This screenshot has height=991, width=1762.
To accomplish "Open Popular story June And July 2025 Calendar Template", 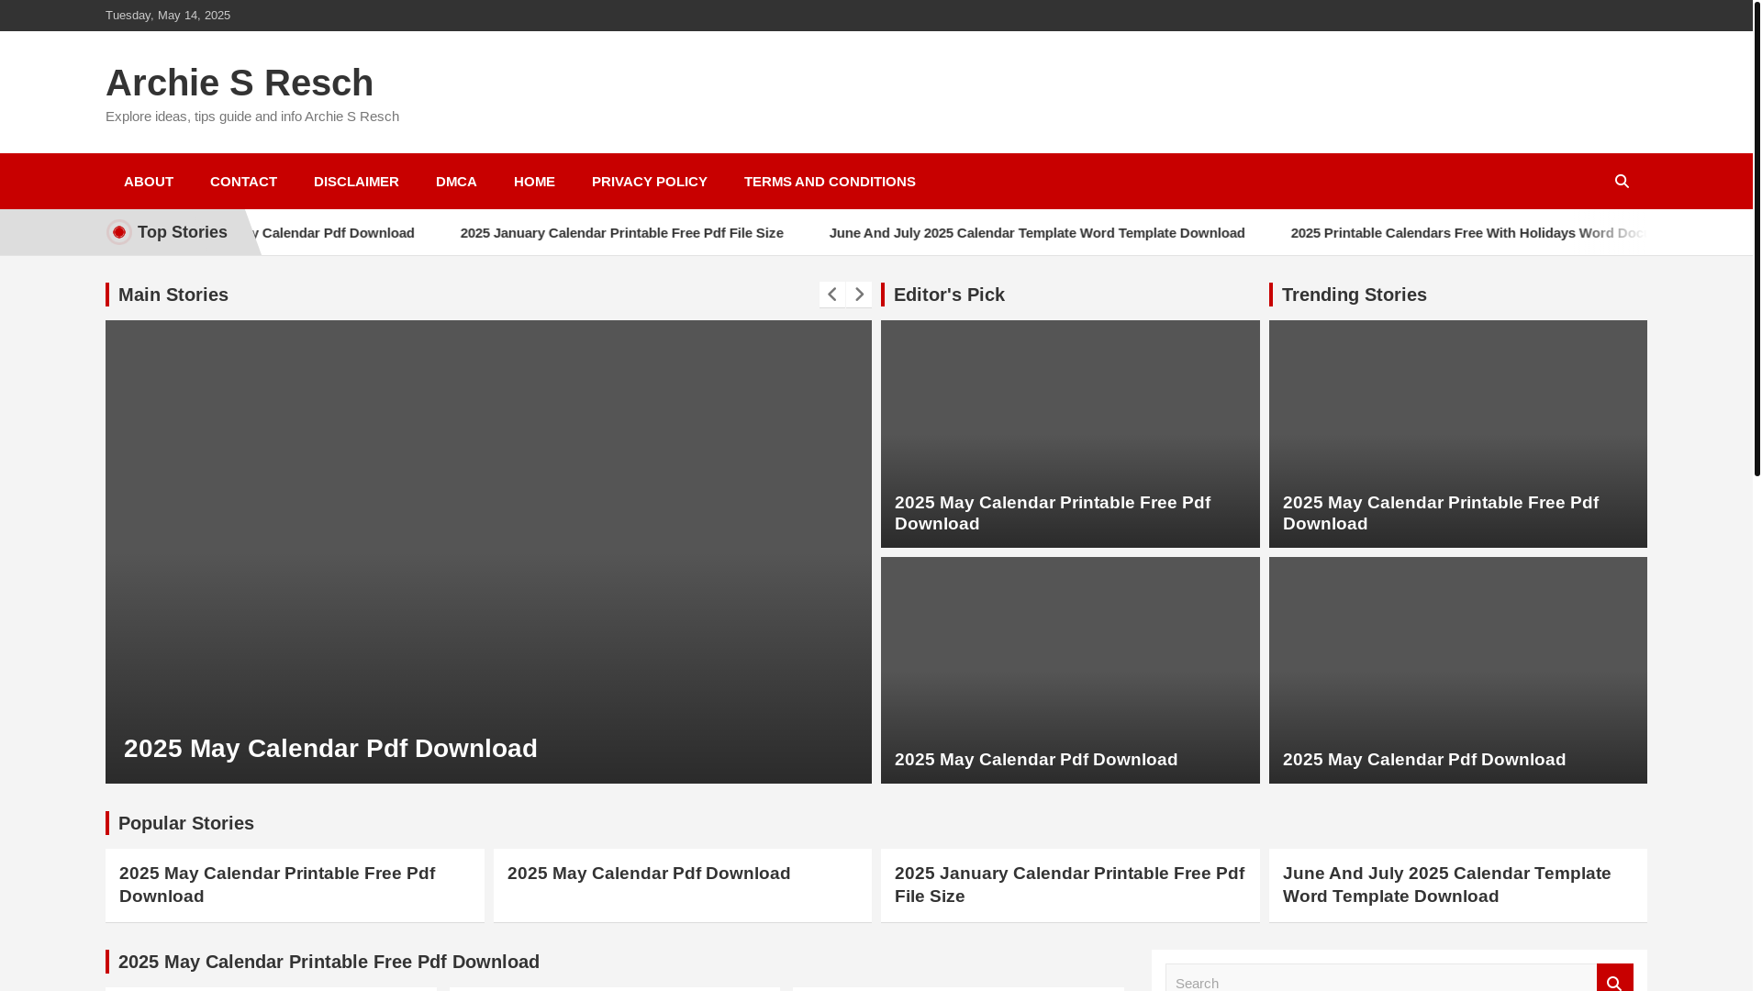I will pos(1446,885).
